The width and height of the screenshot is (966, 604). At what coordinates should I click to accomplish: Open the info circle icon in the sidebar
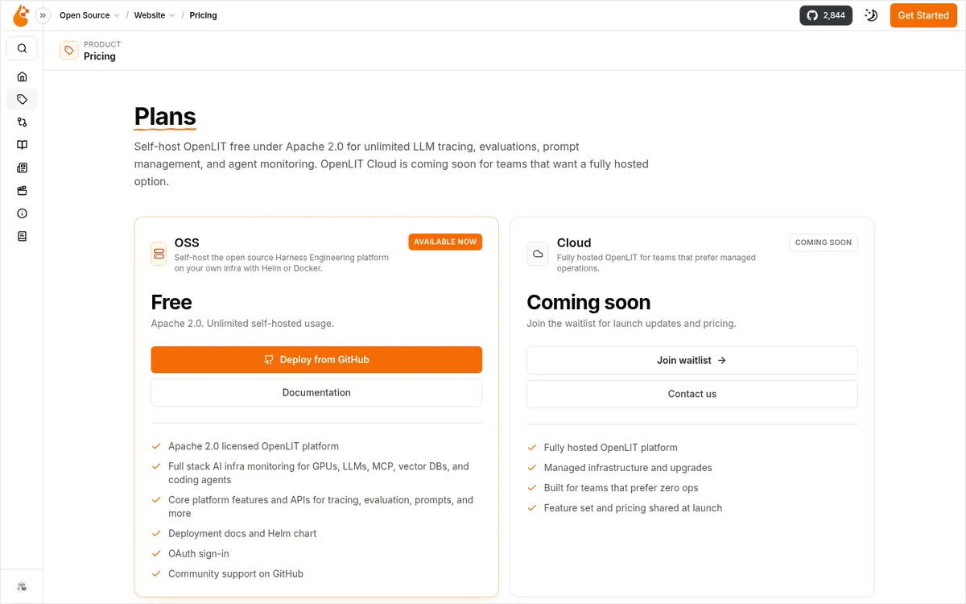click(22, 213)
